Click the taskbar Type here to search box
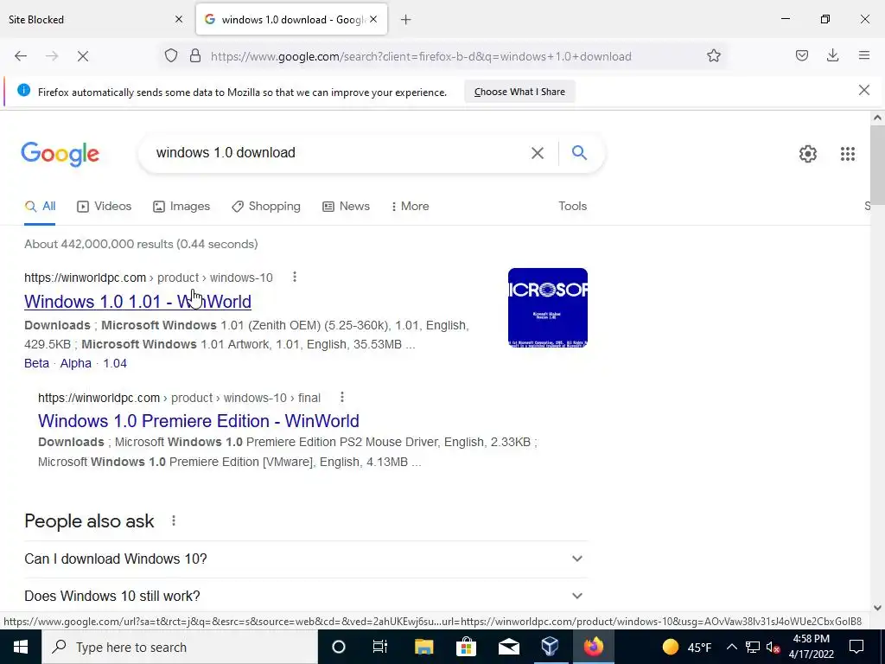The image size is (885, 664). point(180,647)
